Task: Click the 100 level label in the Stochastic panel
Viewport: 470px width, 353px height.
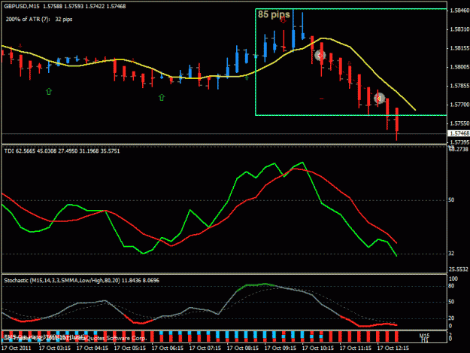Action: click(x=453, y=278)
